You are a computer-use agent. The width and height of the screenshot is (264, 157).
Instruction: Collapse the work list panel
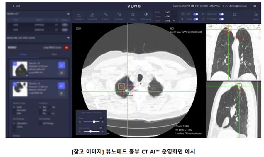click(68, 14)
